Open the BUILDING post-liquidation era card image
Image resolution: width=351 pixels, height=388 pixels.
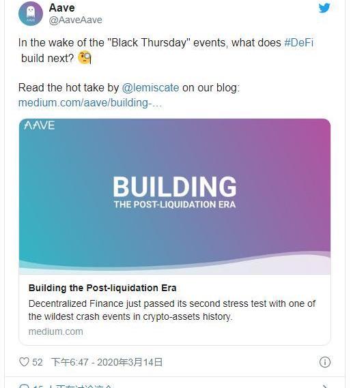point(175,196)
